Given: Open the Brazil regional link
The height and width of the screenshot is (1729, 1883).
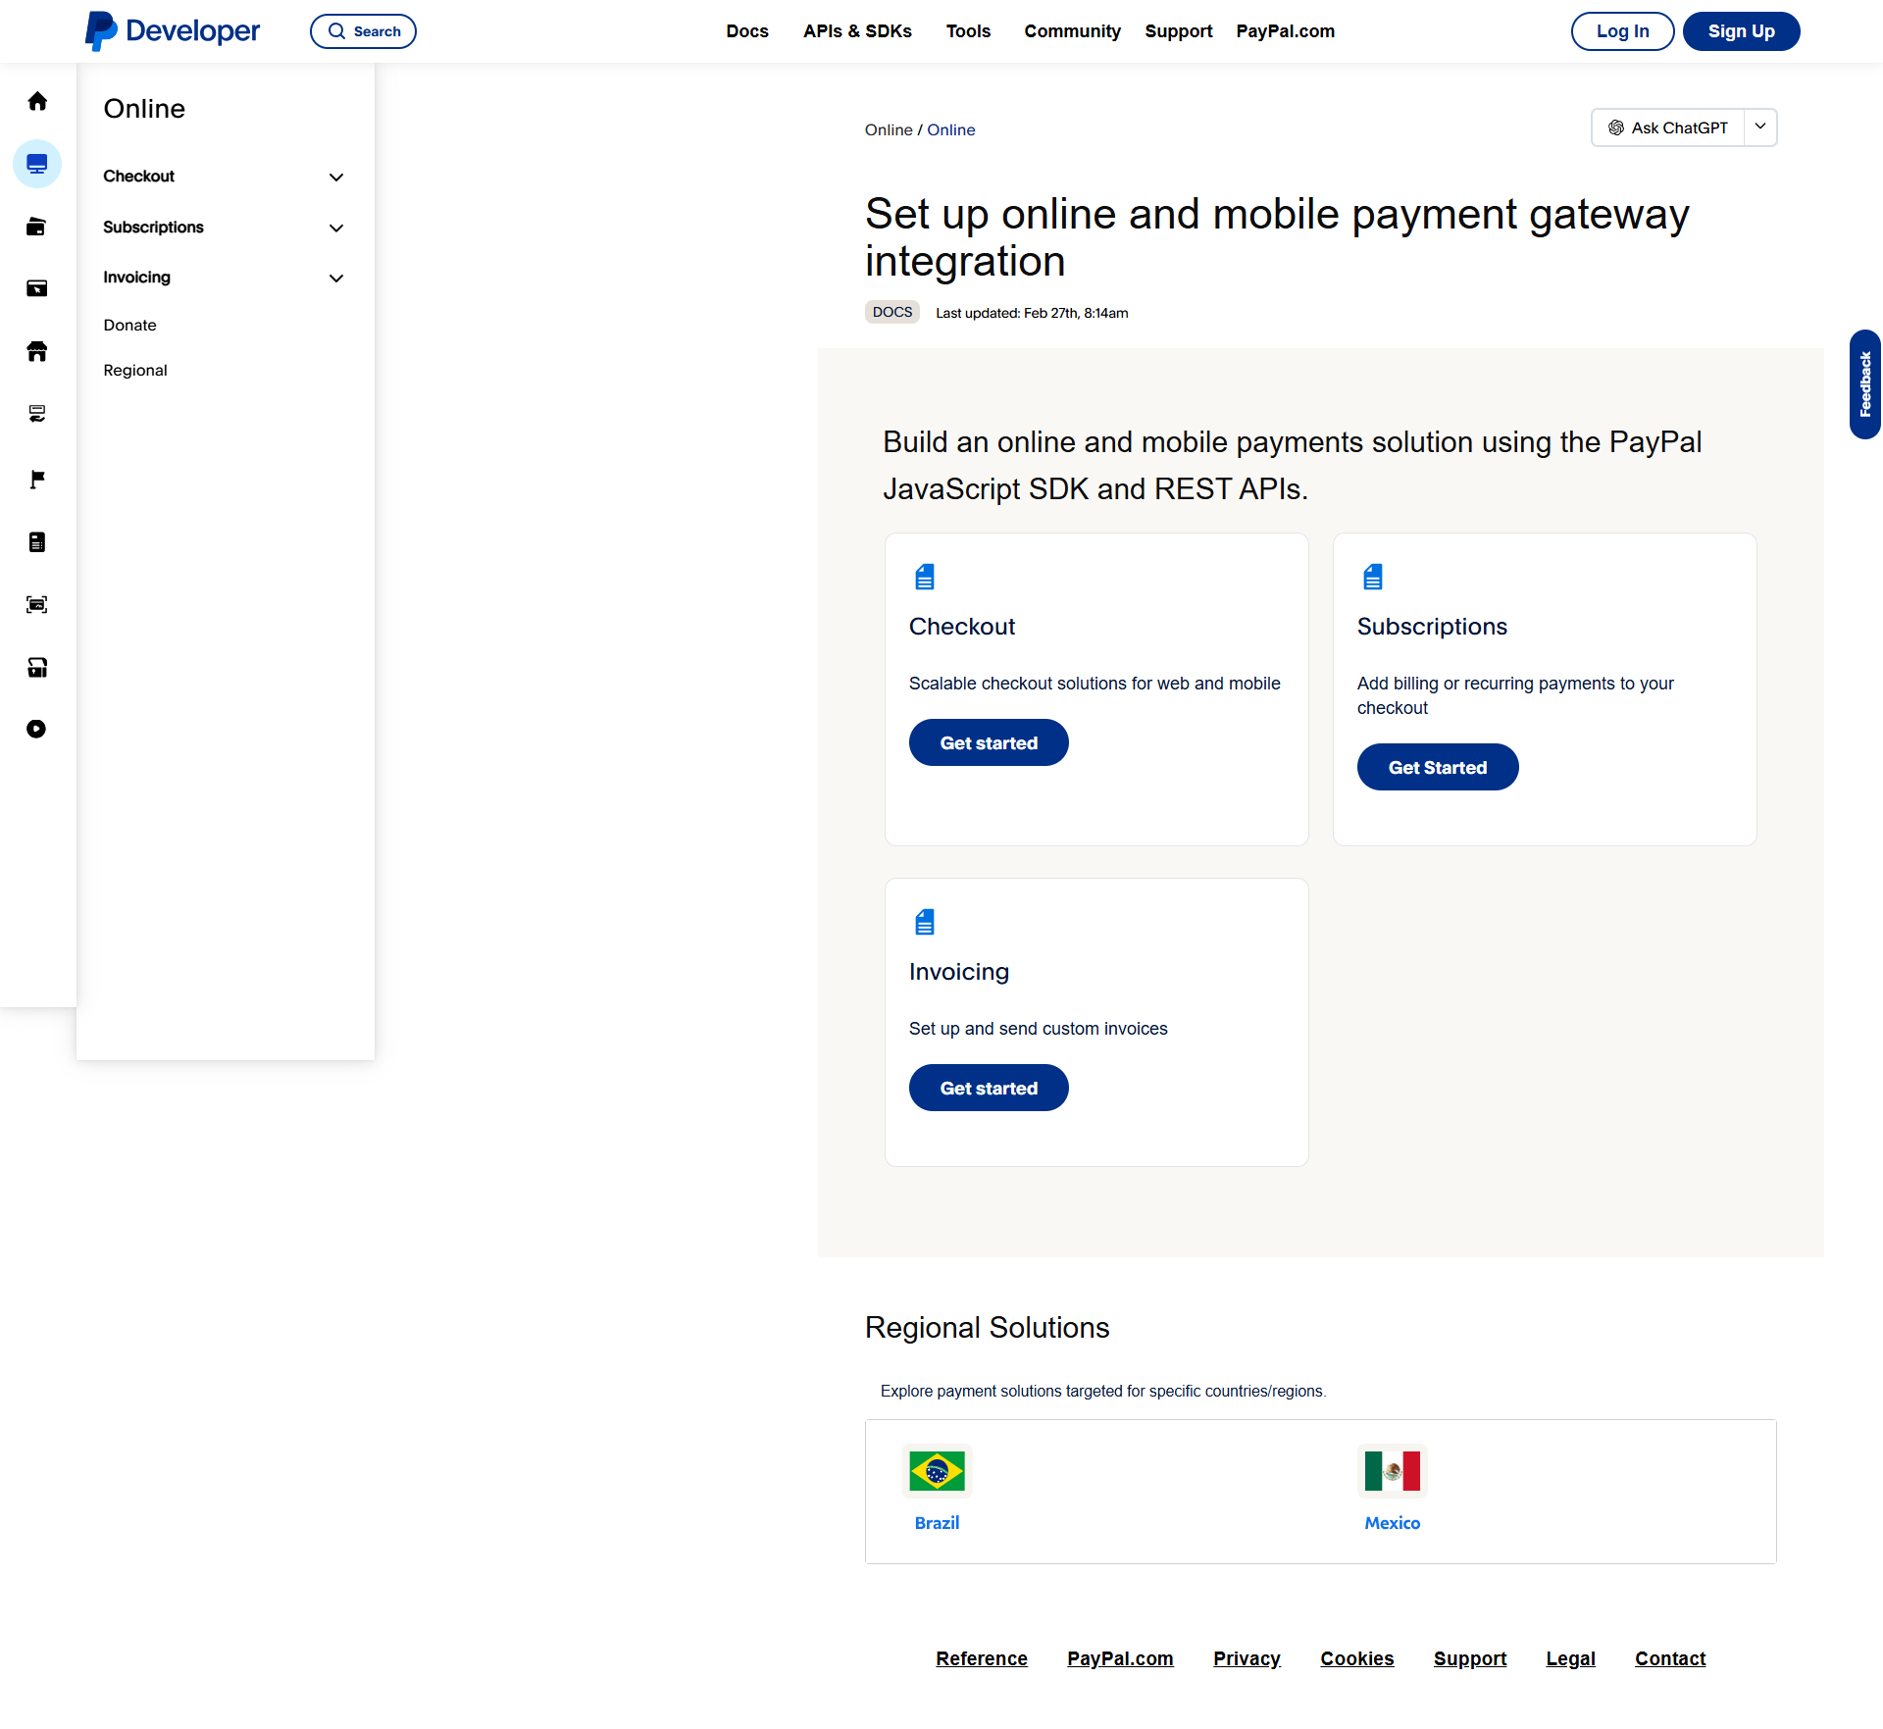Looking at the screenshot, I should [937, 1523].
